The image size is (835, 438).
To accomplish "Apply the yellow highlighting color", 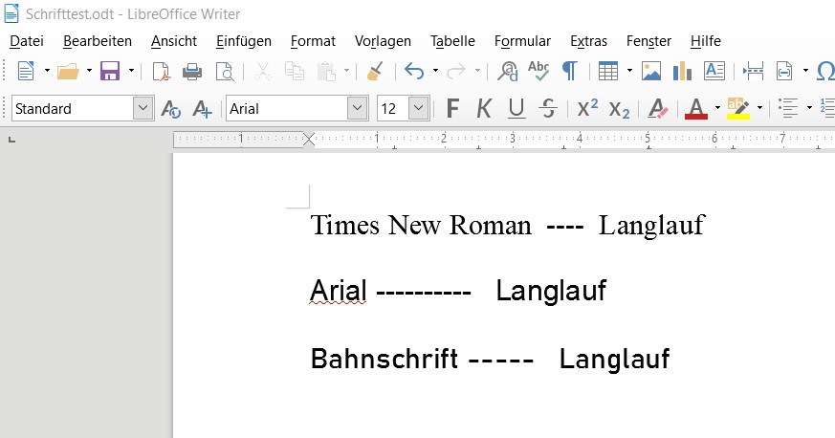I will (738, 109).
